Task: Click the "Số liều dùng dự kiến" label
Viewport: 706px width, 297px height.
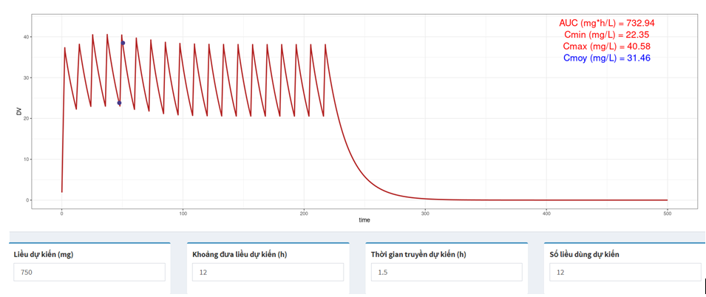Action: (585, 254)
